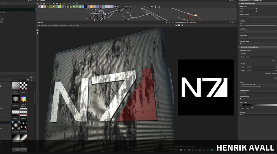The width and height of the screenshot is (277, 154).
Task: Open the Scene menu in 3D View
Action: (x=38, y=25)
